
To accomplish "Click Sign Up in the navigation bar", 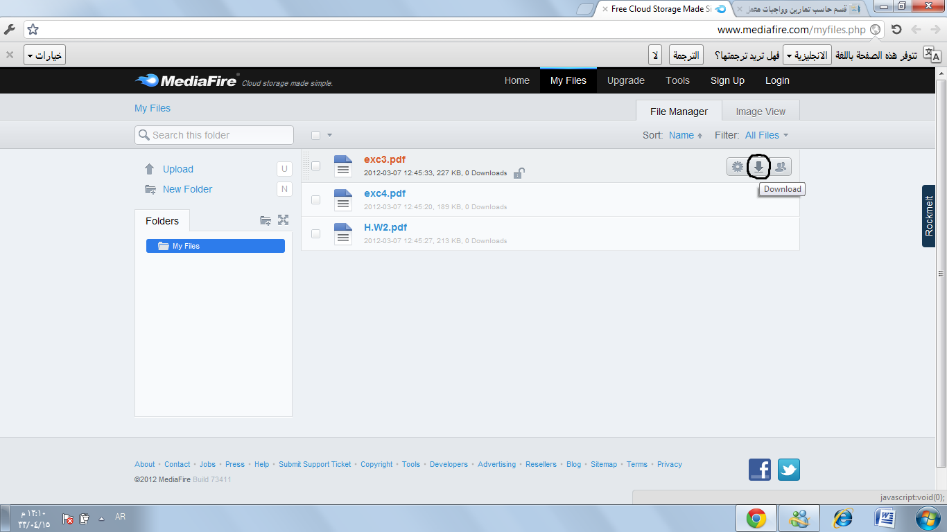I will (727, 80).
